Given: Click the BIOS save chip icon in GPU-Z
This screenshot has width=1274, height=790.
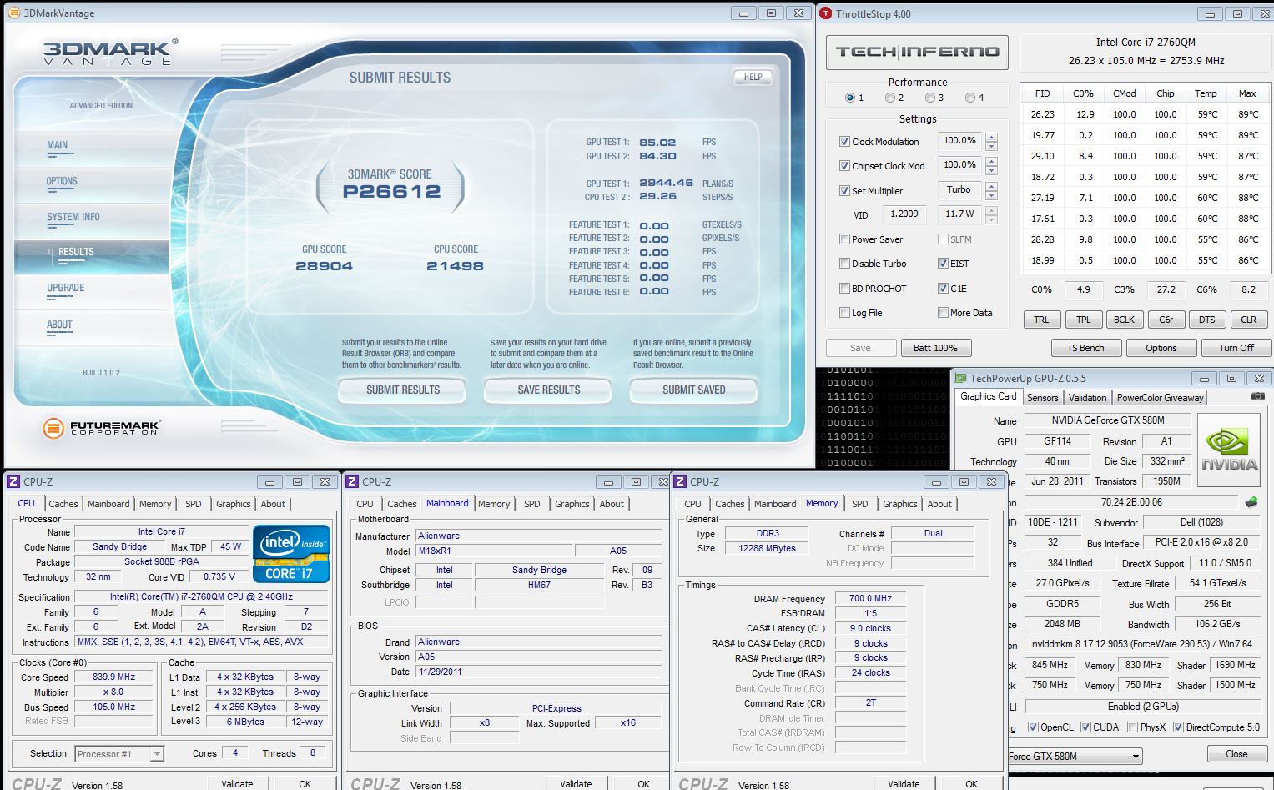Looking at the screenshot, I should (x=1251, y=502).
